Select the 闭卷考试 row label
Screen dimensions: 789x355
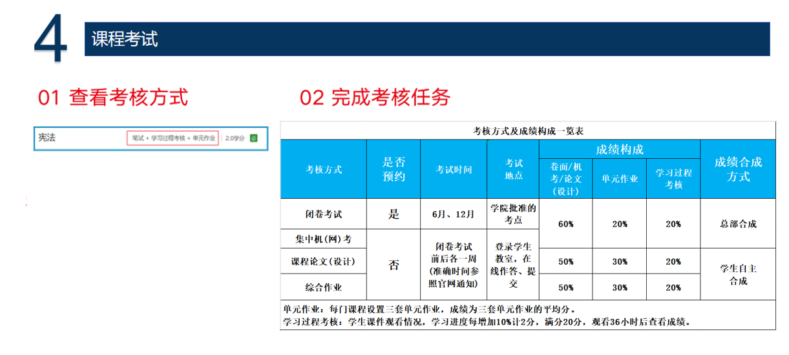(x=323, y=215)
